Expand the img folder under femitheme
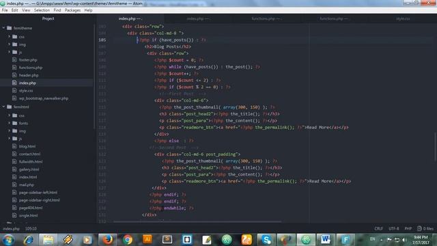Viewport: 437px width, 246px height. (x=9, y=44)
